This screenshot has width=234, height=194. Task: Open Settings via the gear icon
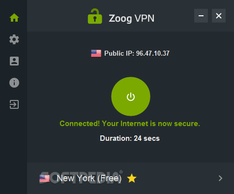(14, 39)
